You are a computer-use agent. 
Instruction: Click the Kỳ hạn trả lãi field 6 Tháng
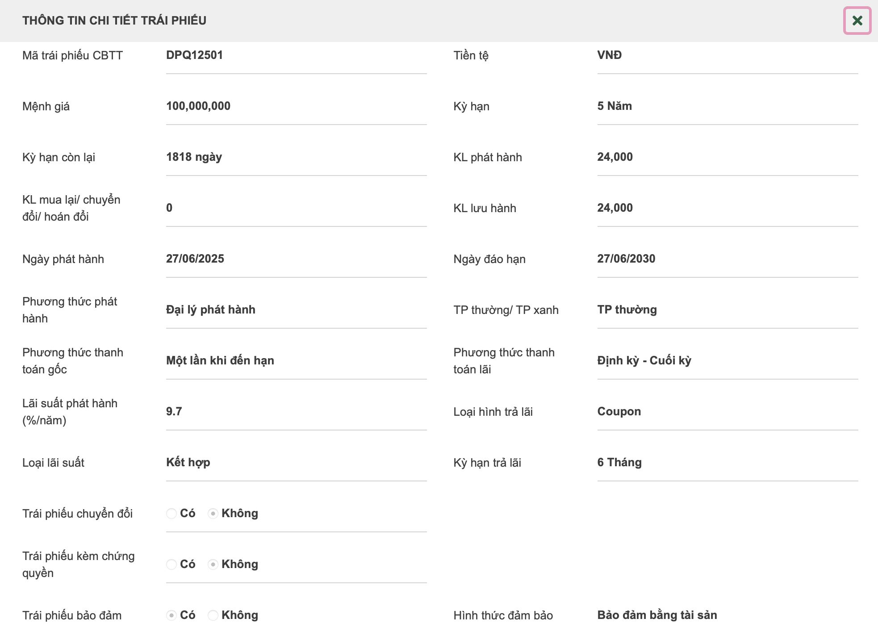click(727, 463)
